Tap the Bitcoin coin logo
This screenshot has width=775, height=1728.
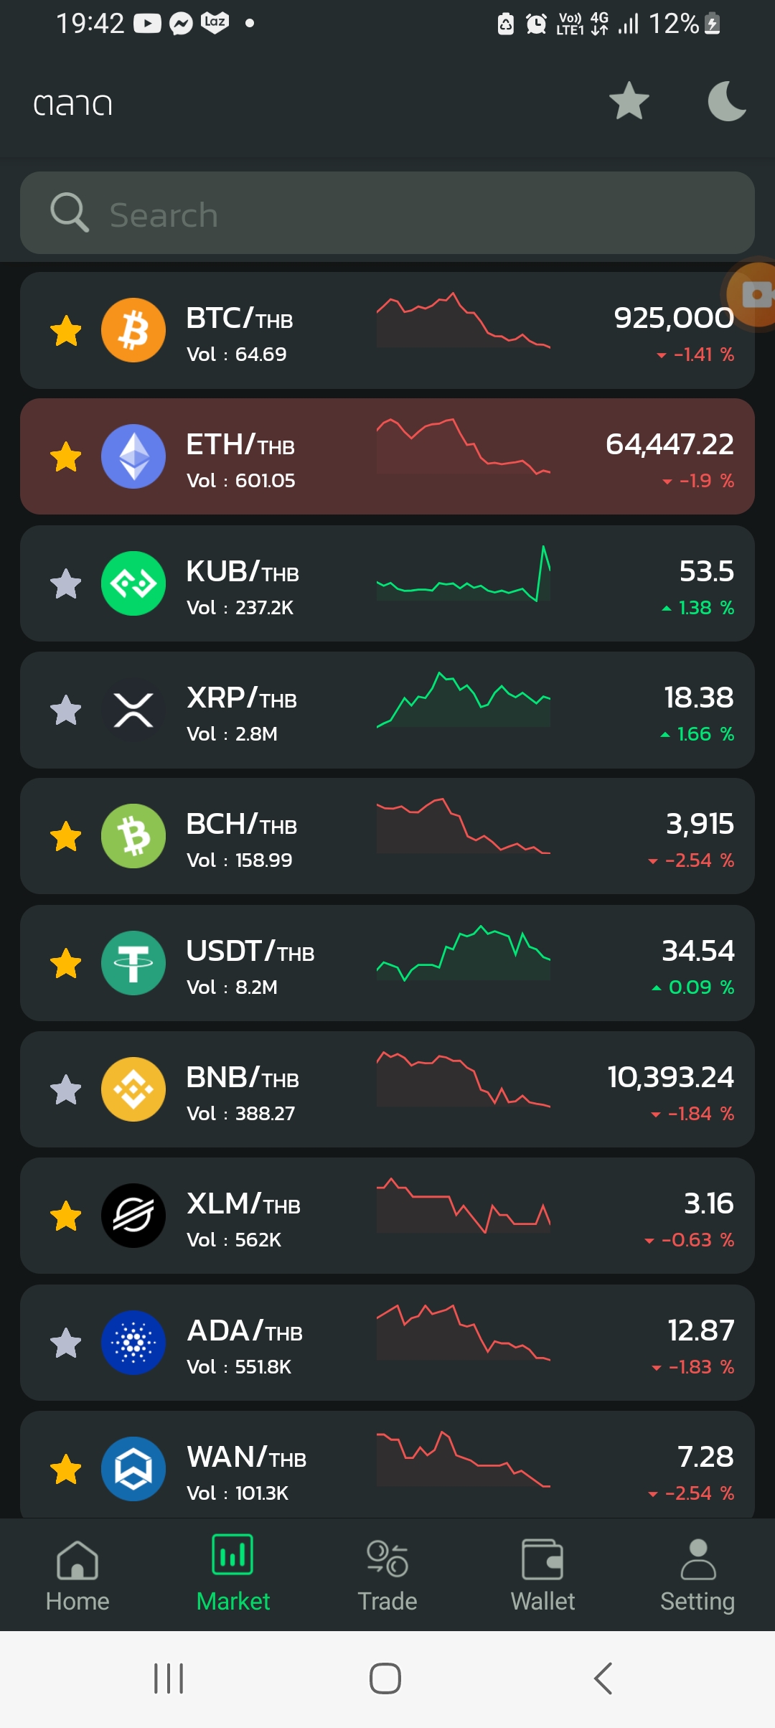133,330
